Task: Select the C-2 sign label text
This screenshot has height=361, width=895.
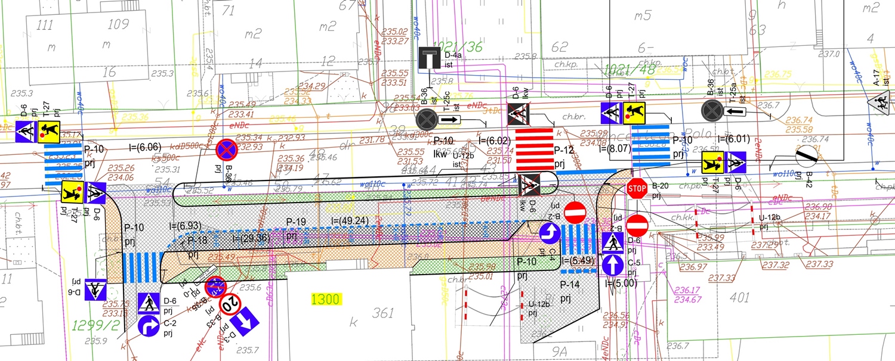Action: point(169,323)
